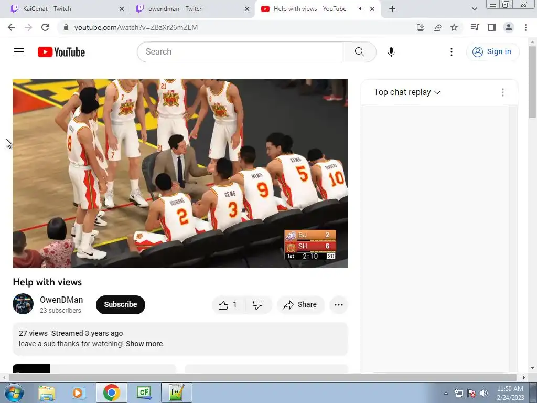This screenshot has height=403, width=537.
Task: Click the search magnifier button
Action: [x=359, y=52]
